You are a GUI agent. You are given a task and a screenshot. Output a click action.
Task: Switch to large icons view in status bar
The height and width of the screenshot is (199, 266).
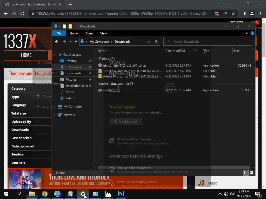251,173
